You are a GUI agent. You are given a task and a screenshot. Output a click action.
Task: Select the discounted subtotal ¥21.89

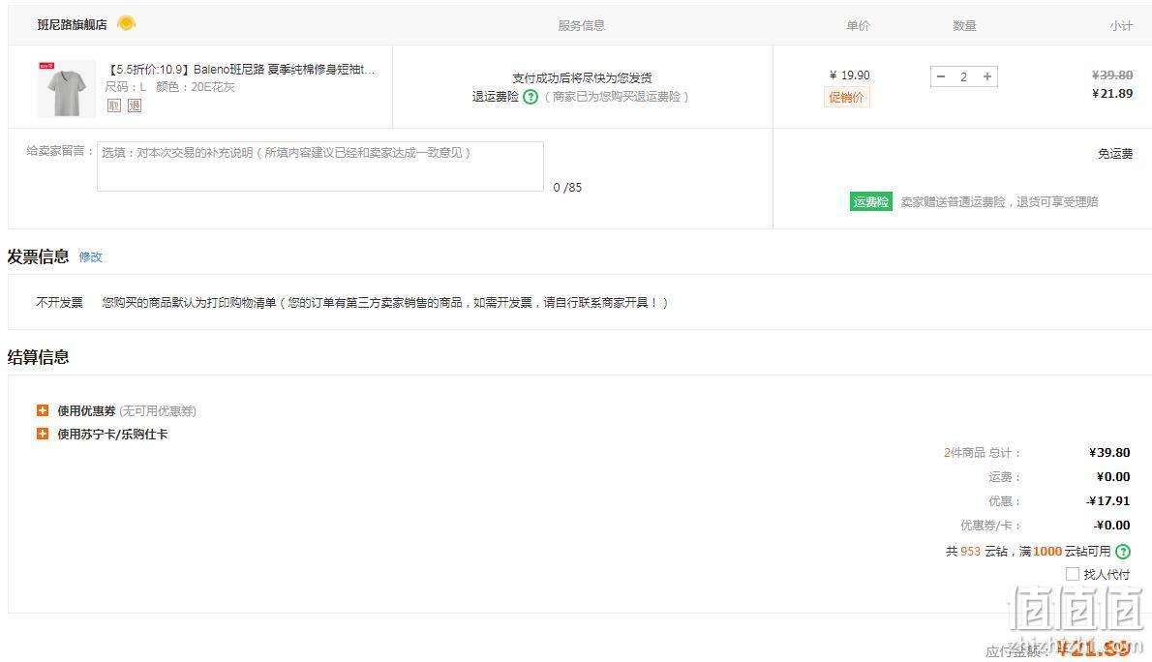[x=1112, y=93]
